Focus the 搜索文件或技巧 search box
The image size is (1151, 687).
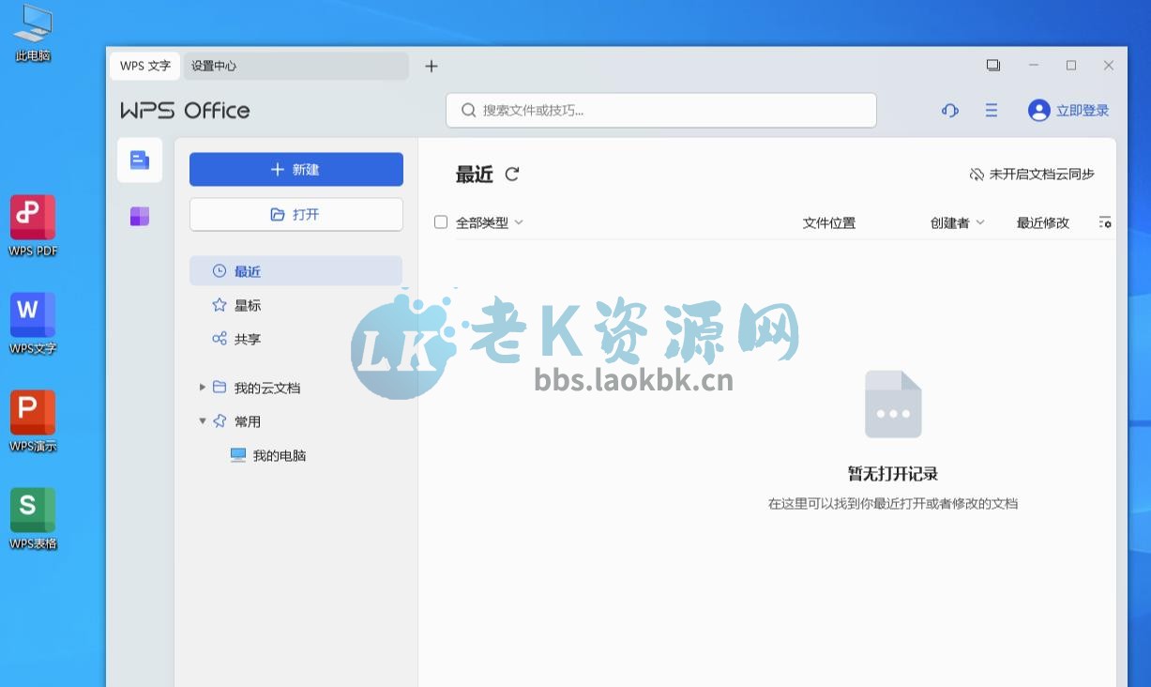pyautogui.click(x=661, y=111)
